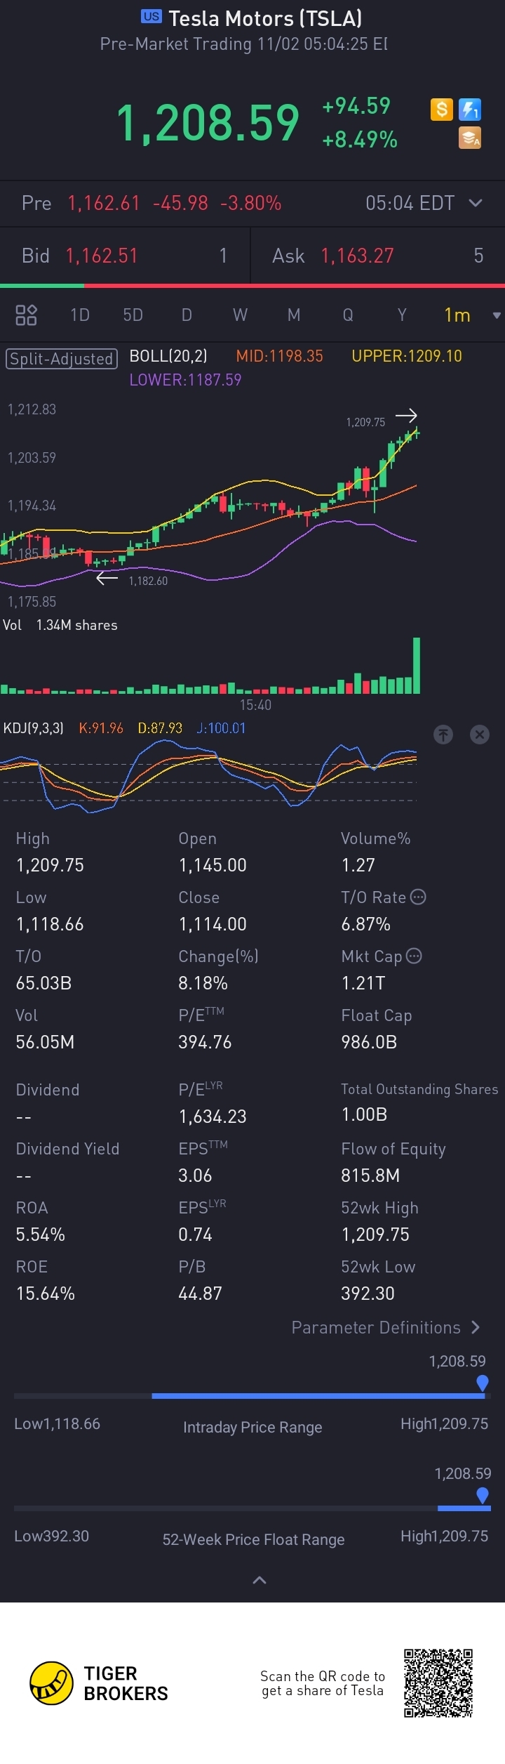Tap the Ask price 1,163.27
This screenshot has height=1764, width=505.
(x=357, y=256)
